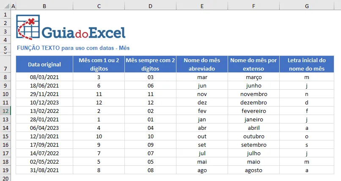Select cell containing 'novembro'

253,94
